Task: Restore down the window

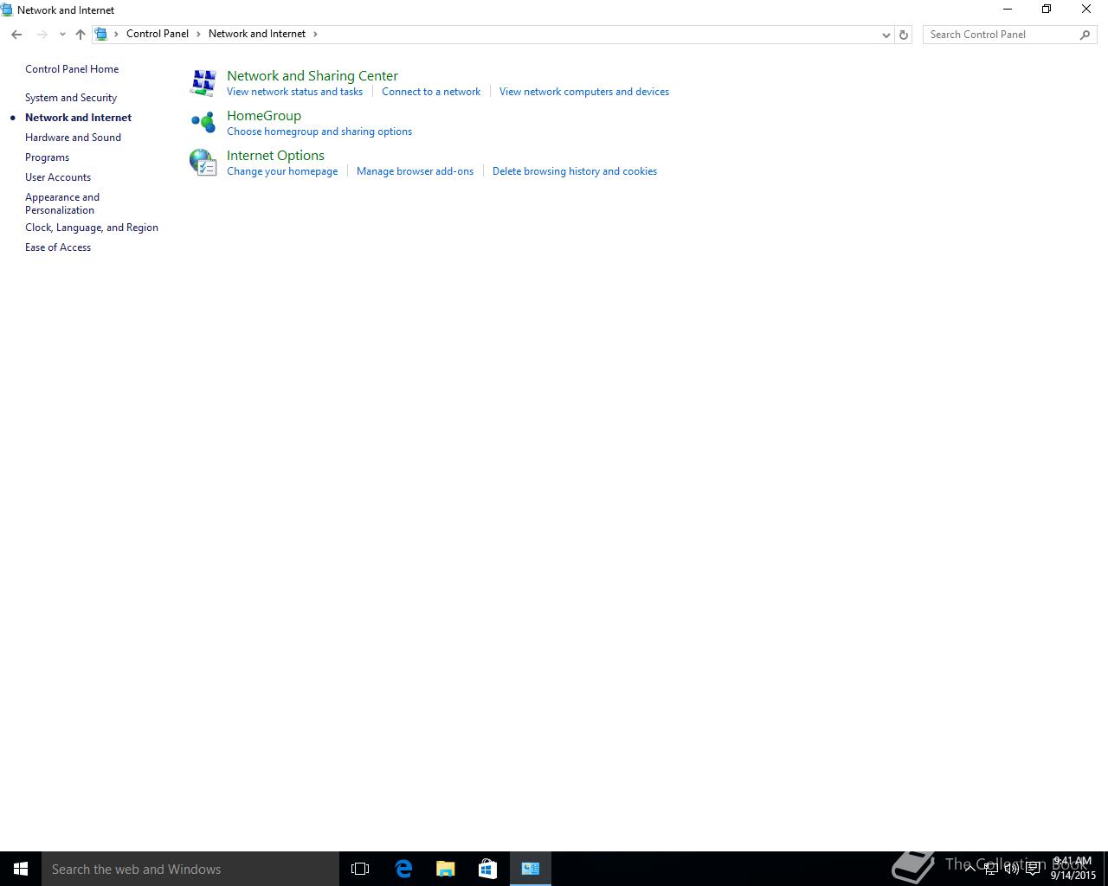Action: 1047,10
